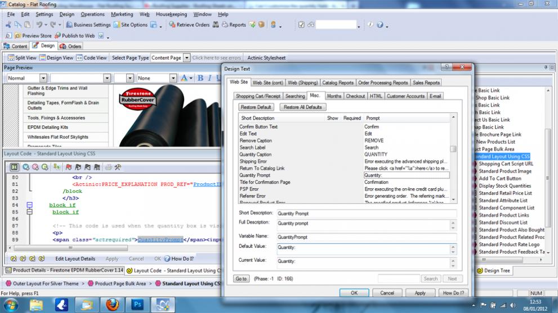This screenshot has width=558, height=313.
Task: Open the Housekeeping menu
Action: point(171,14)
